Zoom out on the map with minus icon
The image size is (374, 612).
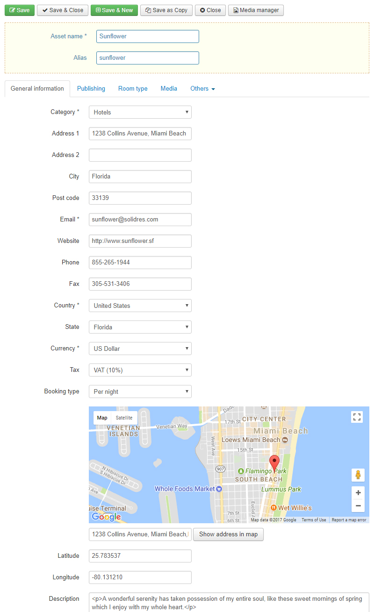(358, 505)
